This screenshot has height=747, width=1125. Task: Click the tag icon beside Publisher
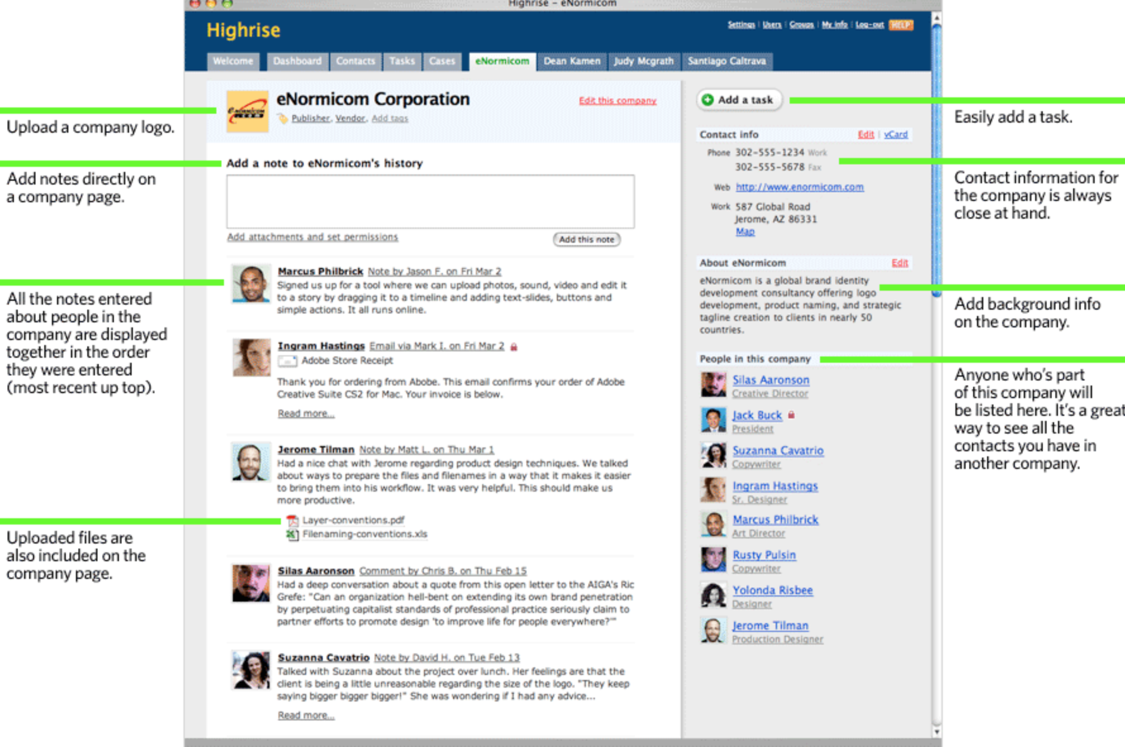(x=282, y=118)
